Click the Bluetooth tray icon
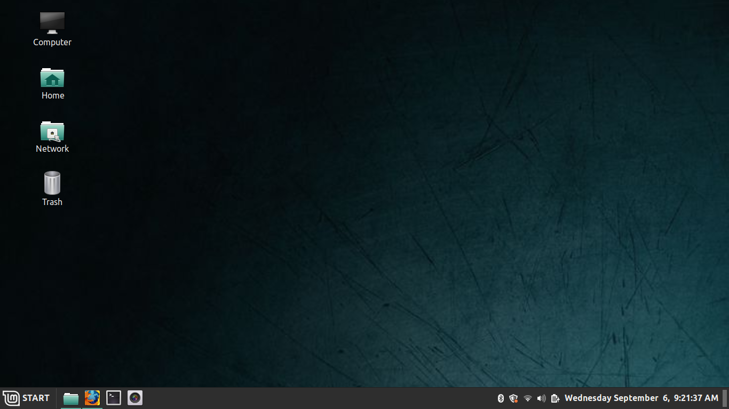This screenshot has height=409, width=729. coord(501,398)
